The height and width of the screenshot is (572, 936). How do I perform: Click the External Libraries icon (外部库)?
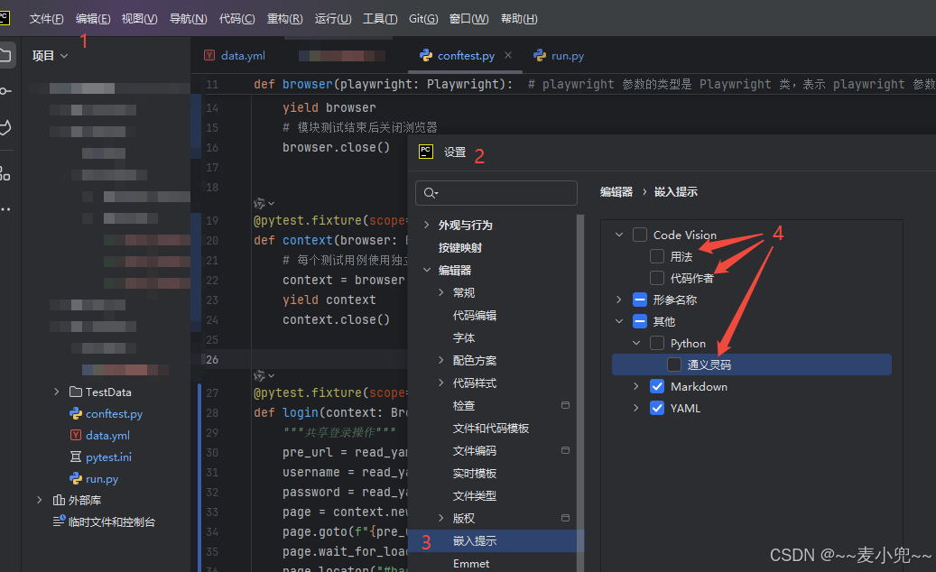(59, 500)
